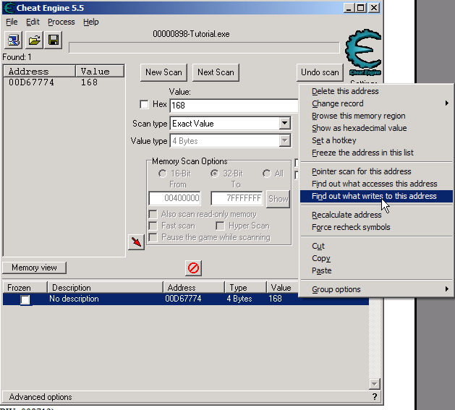Open the Edit menu
The height and width of the screenshot is (410, 455).
tap(33, 22)
